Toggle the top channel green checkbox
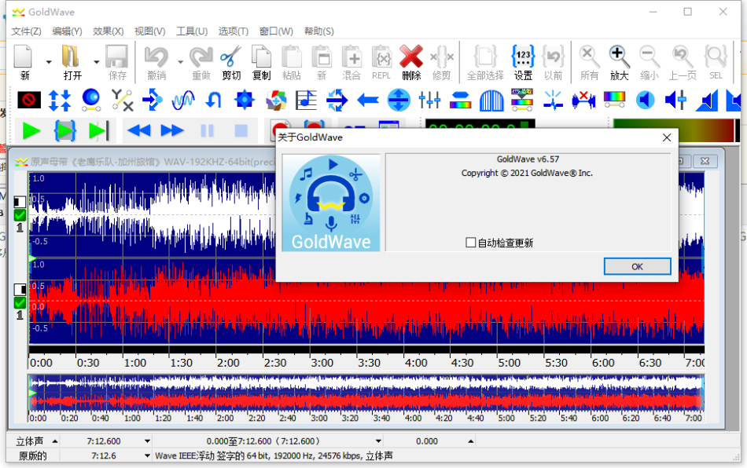Screen dimensions: 747x468 pos(20,214)
